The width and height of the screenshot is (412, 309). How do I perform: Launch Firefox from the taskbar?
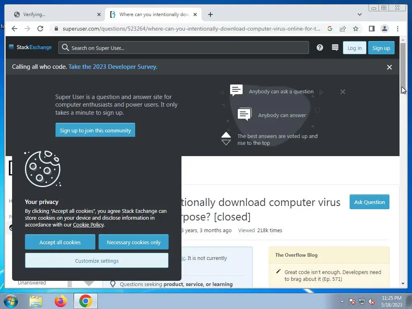[61, 301]
